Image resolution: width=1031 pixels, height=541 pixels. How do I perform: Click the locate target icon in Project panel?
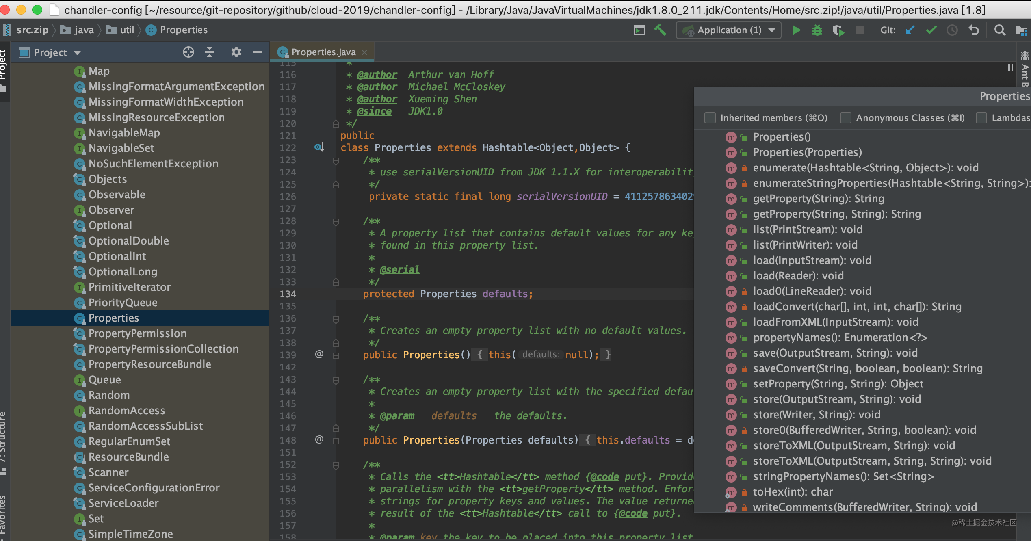coord(188,52)
